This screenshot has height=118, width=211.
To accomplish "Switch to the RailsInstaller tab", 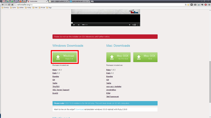I will pyautogui.click(x=37, y=1).
